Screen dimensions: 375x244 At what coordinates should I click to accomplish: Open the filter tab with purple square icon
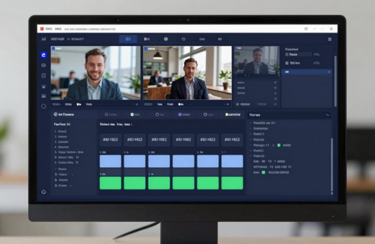(184, 115)
